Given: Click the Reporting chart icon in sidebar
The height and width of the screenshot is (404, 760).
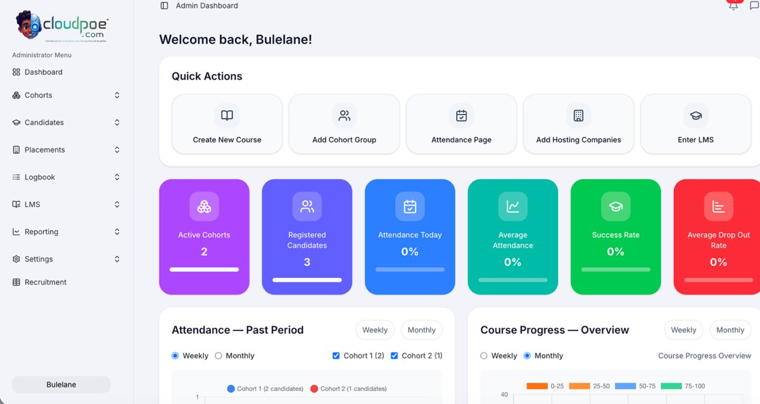Looking at the screenshot, I should pyautogui.click(x=16, y=232).
